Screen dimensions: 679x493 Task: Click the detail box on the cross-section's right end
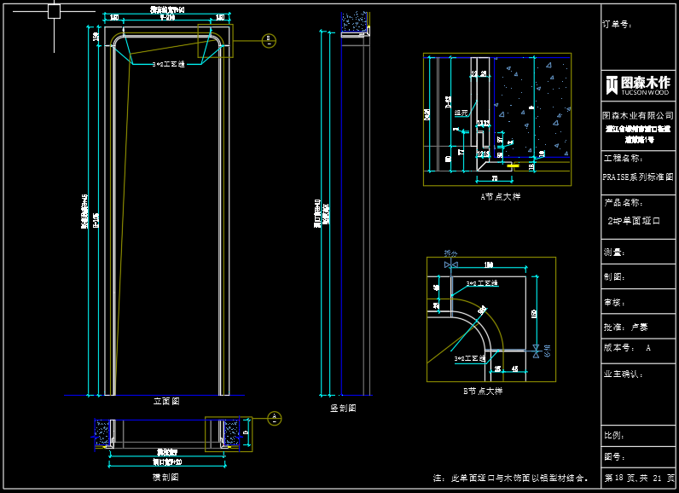(228, 433)
